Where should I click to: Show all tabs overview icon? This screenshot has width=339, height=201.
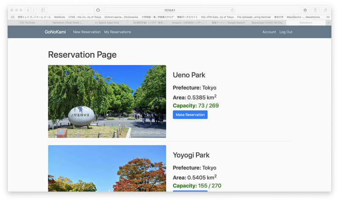(x=325, y=10)
